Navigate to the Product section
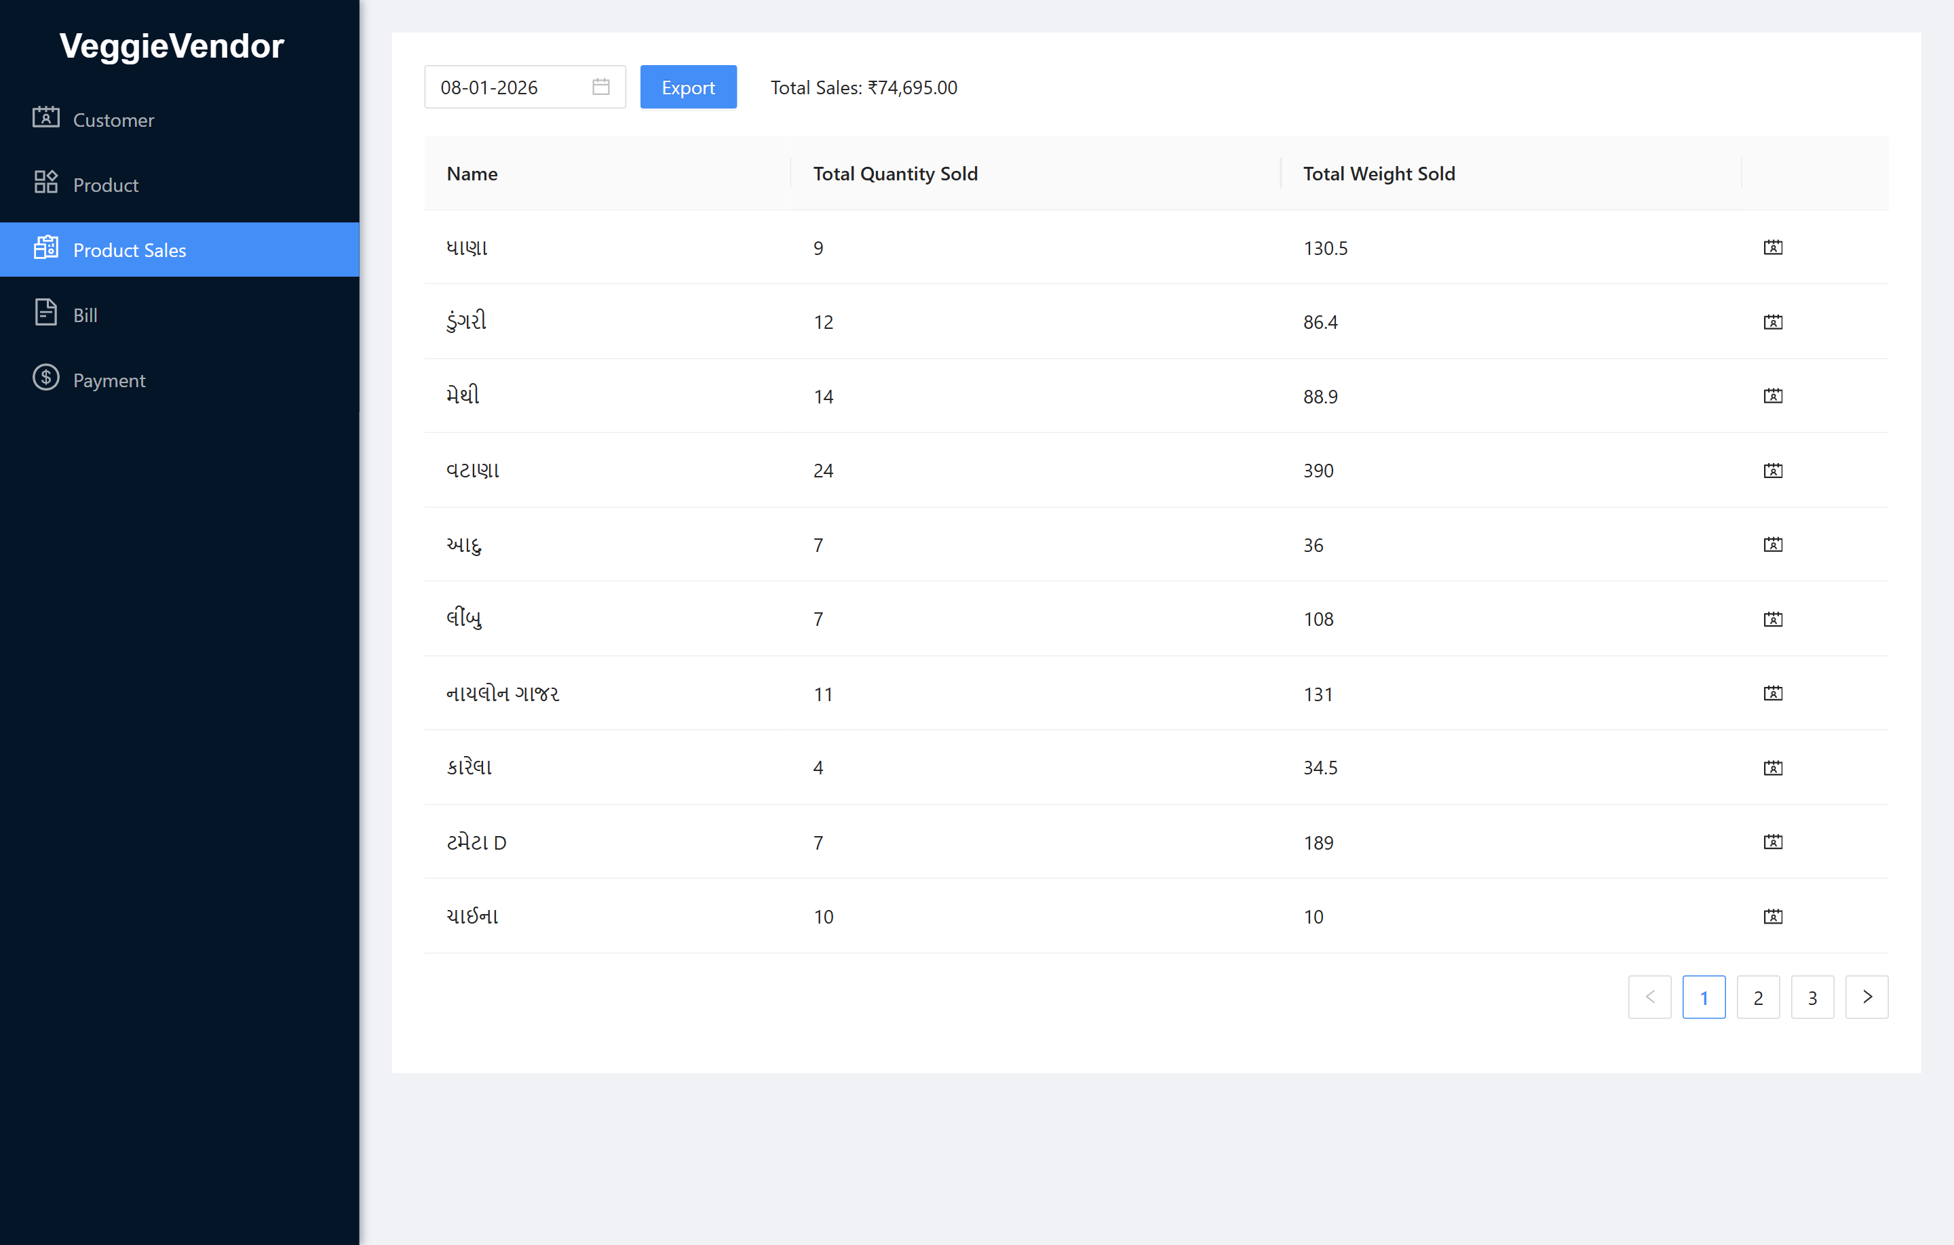The width and height of the screenshot is (1954, 1245). click(x=105, y=184)
